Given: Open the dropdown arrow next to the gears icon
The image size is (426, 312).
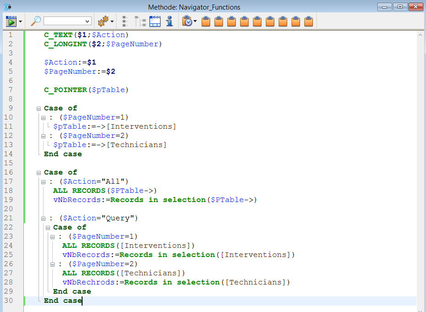Looking at the screenshot, I should (x=112, y=22).
